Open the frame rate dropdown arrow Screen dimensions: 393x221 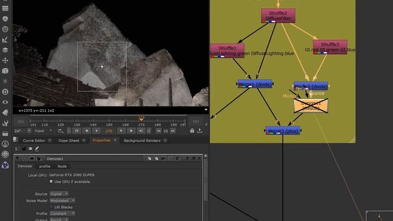click(x=29, y=131)
